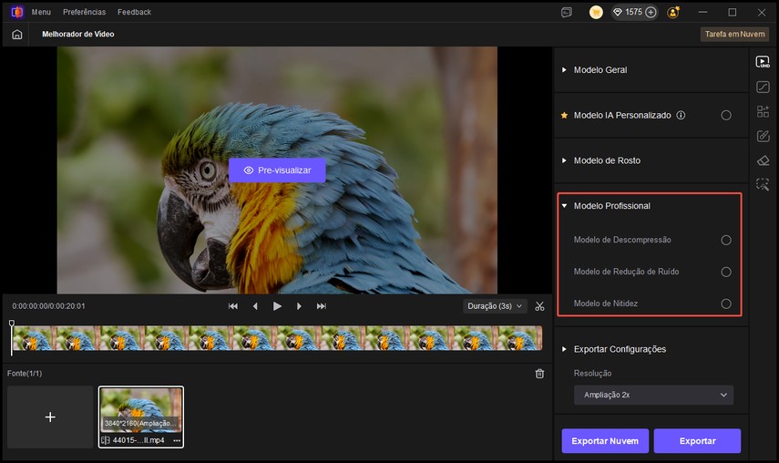The width and height of the screenshot is (779, 463).
Task: Open the Menu item
Action: click(41, 12)
